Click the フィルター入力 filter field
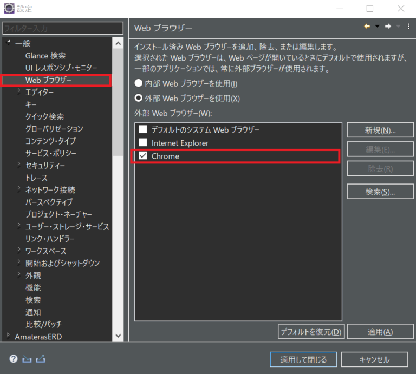Image resolution: width=416 pixels, height=374 pixels. 63,28
